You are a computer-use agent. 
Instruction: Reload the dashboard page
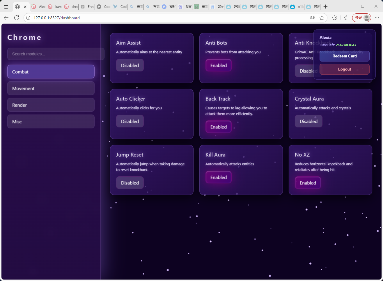point(17,18)
